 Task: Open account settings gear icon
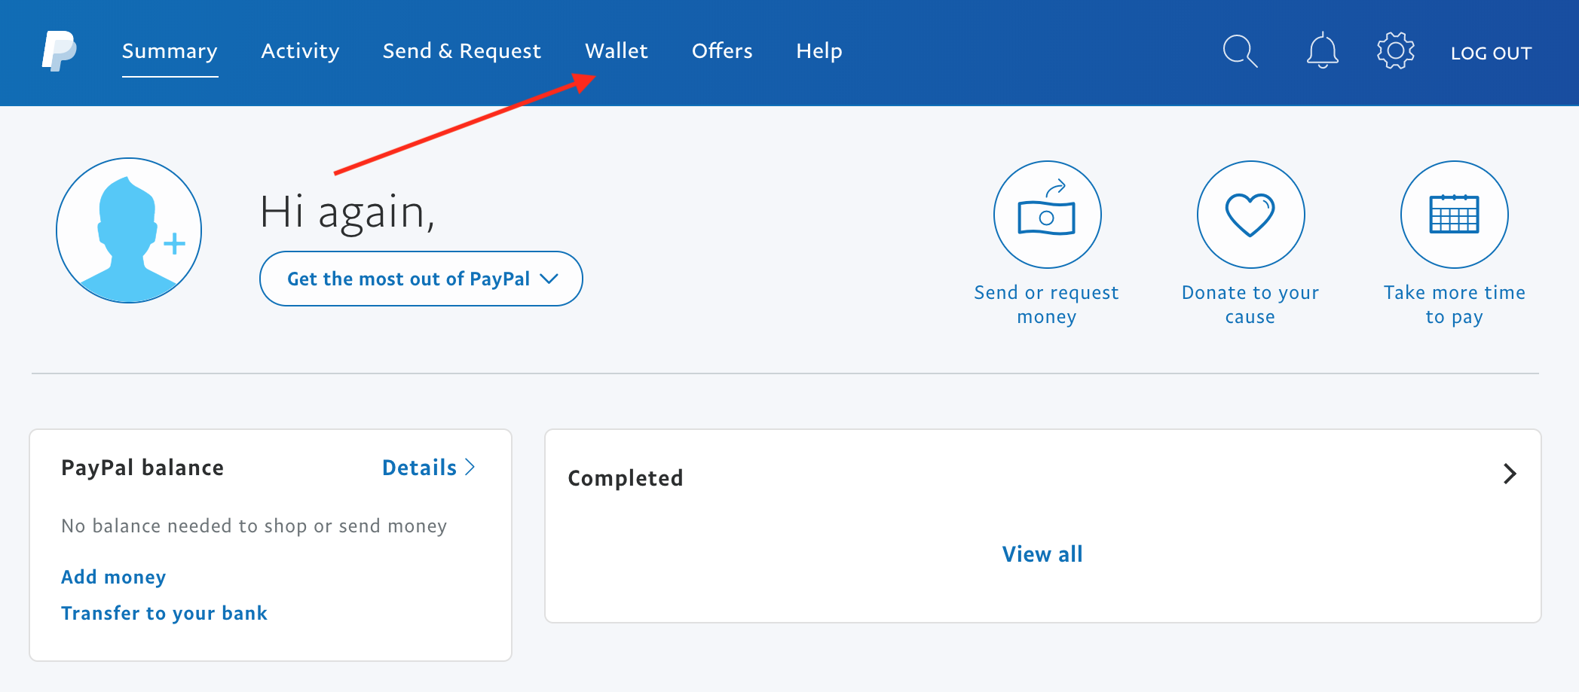click(1395, 51)
